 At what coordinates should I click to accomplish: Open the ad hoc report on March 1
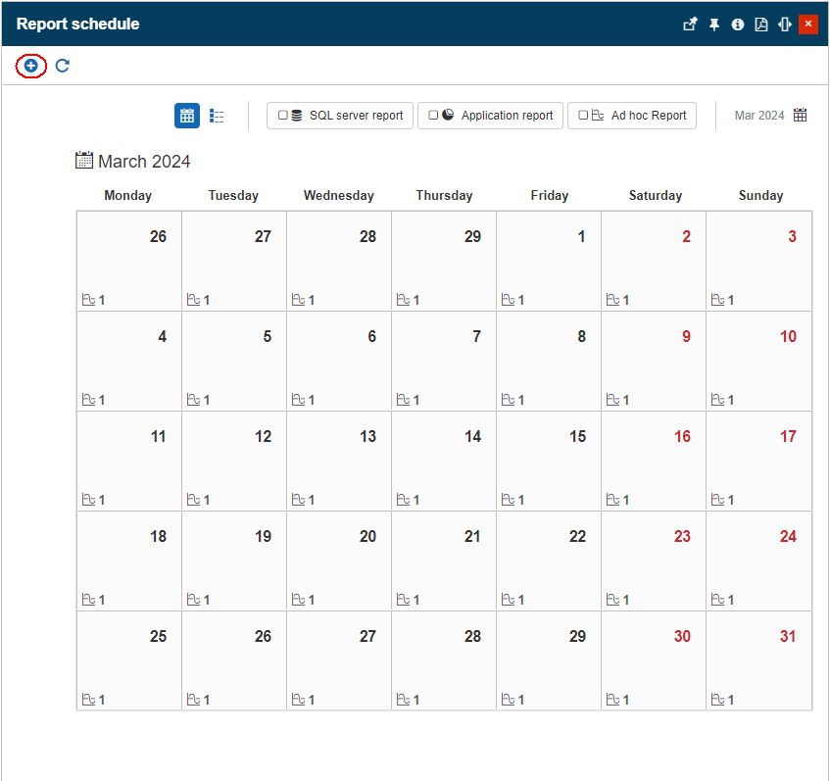pyautogui.click(x=509, y=300)
